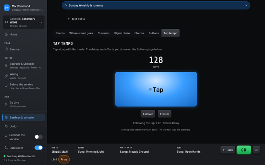
Task: Click the moon icon beside Dark room
Action: coord(6,148)
